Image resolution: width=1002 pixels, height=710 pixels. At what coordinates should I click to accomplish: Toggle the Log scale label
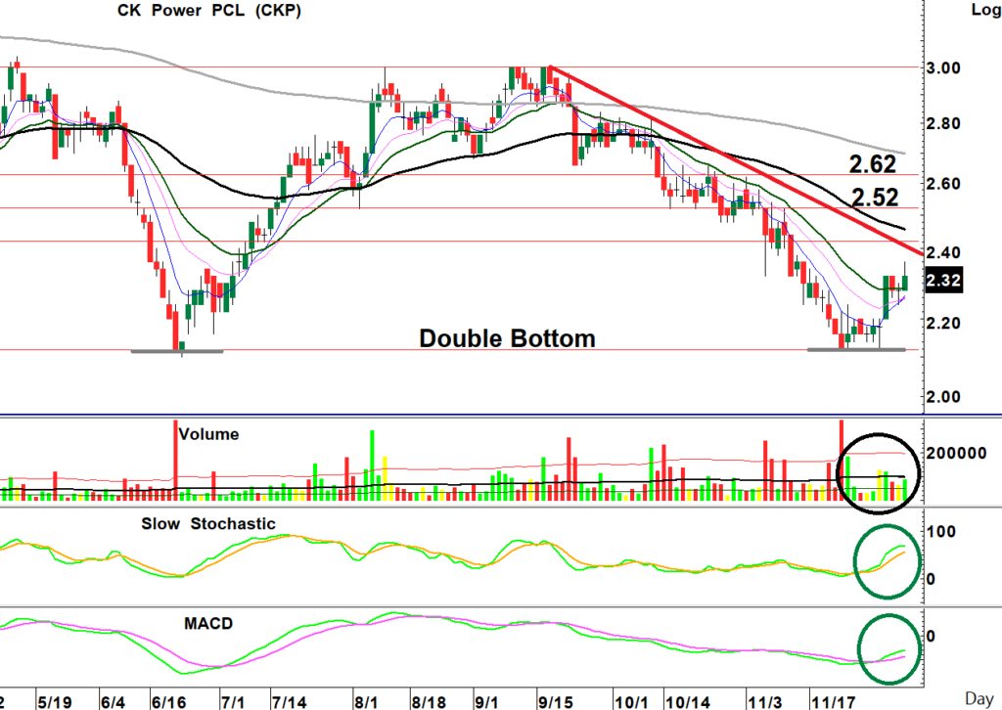coord(982,11)
